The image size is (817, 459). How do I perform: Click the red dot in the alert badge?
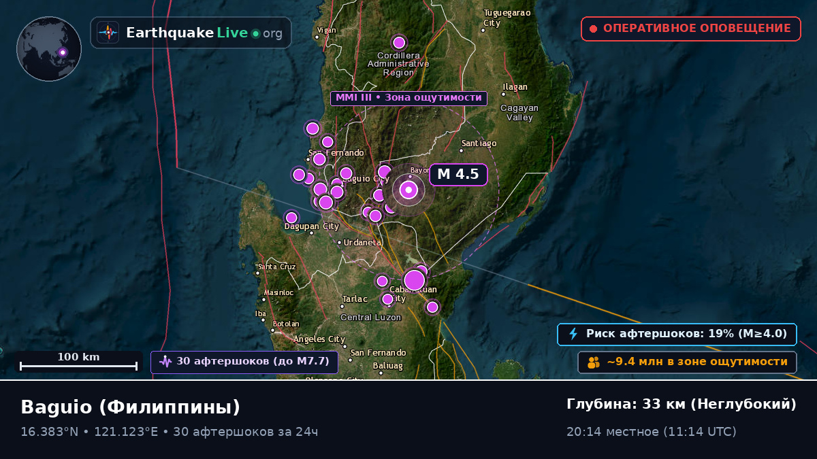tap(593, 29)
